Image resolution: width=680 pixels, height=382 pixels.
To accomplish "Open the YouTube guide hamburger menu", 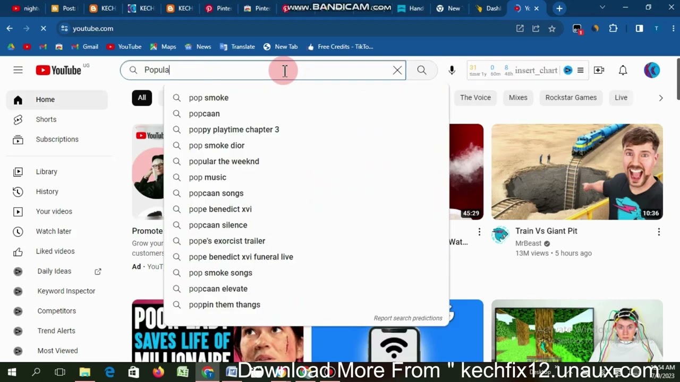I will pyautogui.click(x=18, y=70).
